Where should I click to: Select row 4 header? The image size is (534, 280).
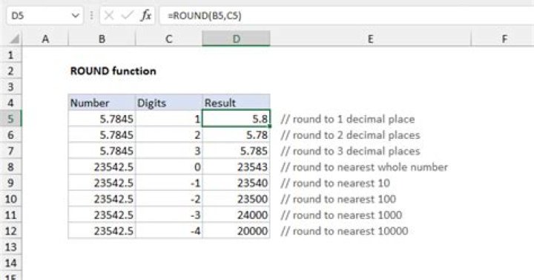coord(11,102)
